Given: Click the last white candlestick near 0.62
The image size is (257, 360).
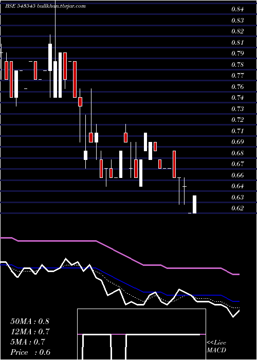Looking at the screenshot, I should [x=194, y=204].
